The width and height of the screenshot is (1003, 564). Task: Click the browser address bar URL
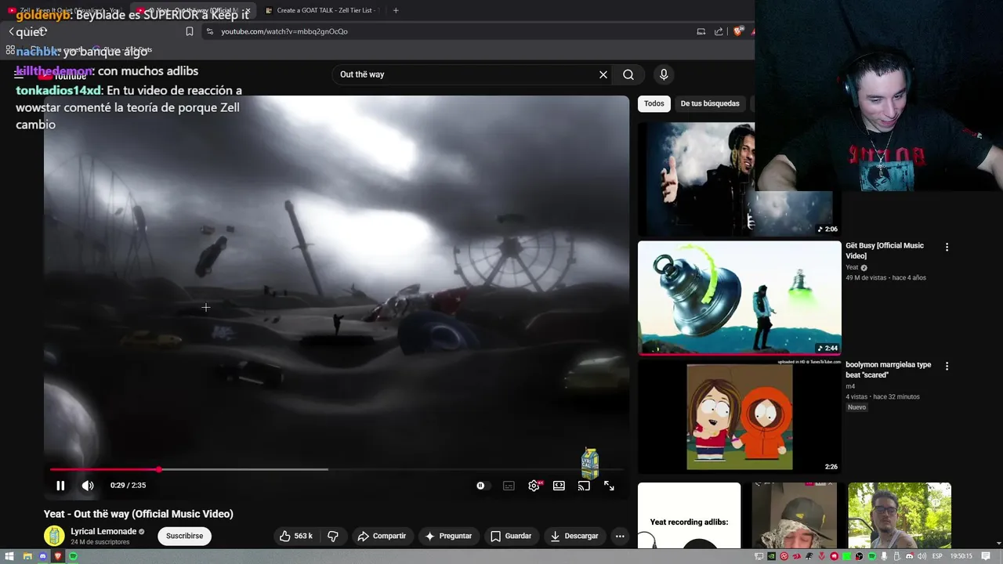pyautogui.click(x=284, y=31)
